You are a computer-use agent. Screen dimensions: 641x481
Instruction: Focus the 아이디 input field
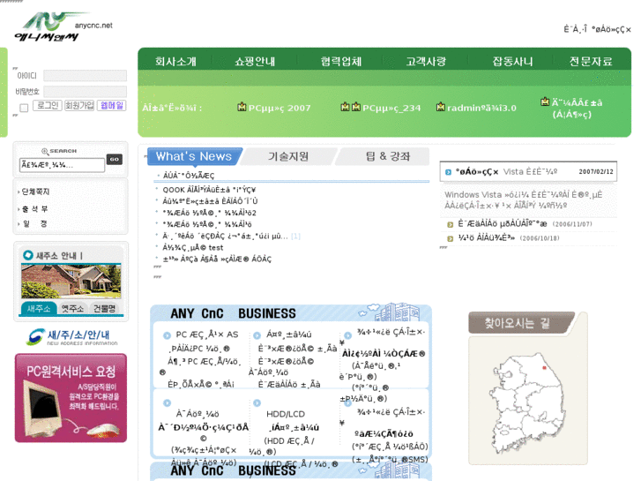[85, 75]
